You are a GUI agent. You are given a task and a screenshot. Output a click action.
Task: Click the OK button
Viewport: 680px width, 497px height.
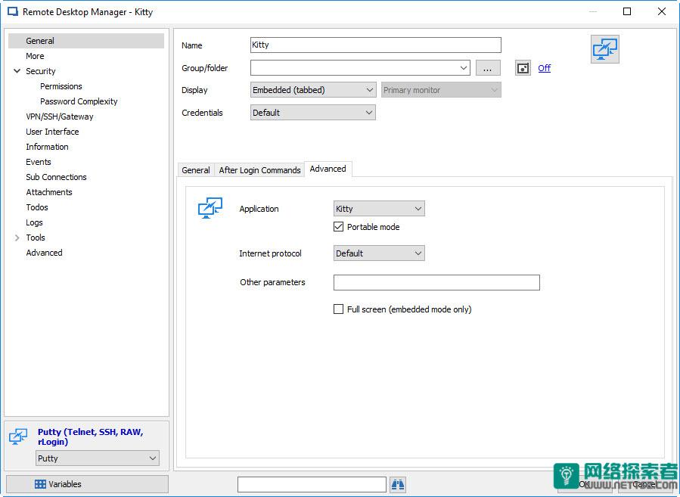point(585,484)
